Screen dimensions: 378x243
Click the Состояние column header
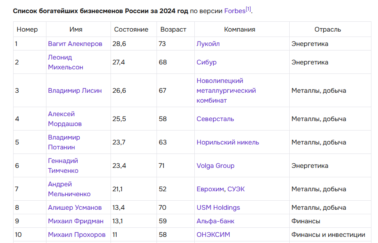(131, 30)
